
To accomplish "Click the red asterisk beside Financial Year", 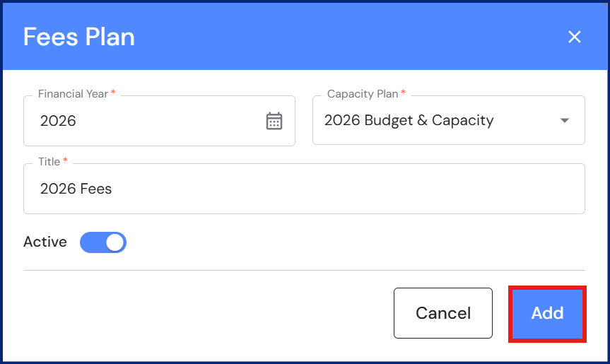I will (113, 93).
